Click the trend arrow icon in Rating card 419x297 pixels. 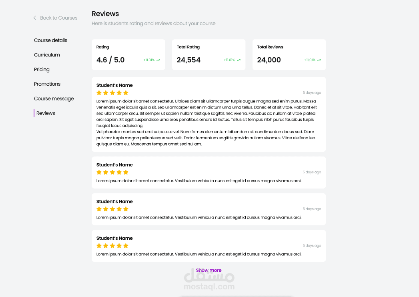click(x=158, y=60)
